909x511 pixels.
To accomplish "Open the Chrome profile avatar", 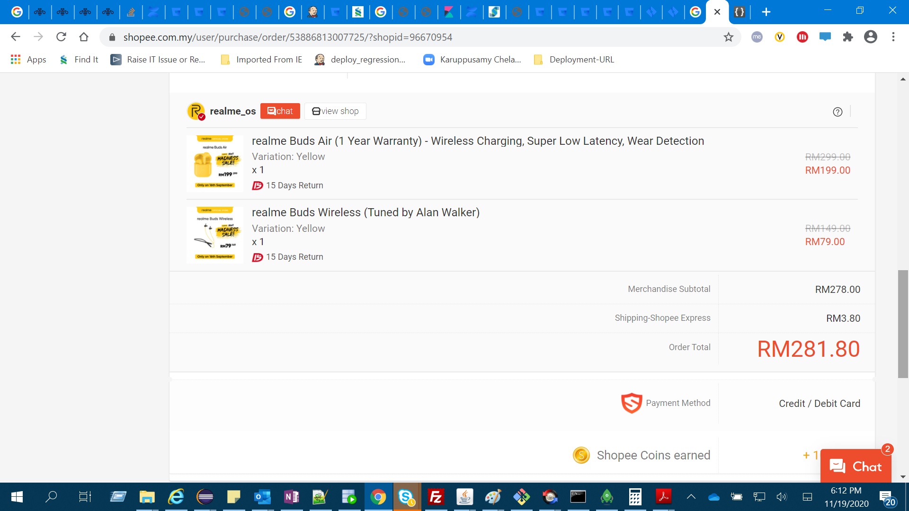I will (871, 37).
